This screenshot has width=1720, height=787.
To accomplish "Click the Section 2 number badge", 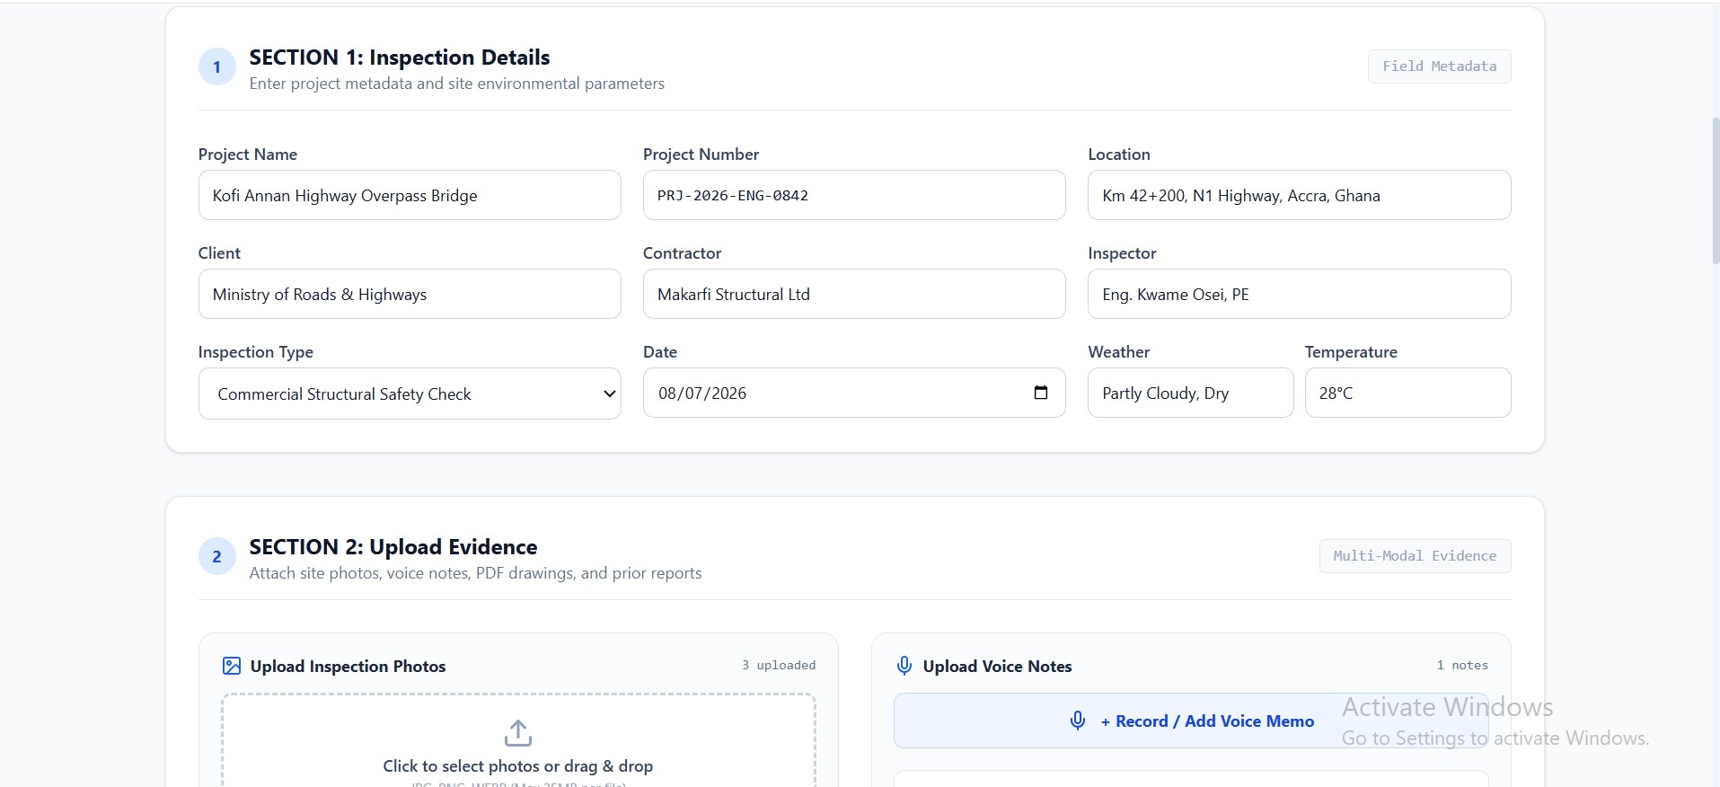I will (216, 556).
